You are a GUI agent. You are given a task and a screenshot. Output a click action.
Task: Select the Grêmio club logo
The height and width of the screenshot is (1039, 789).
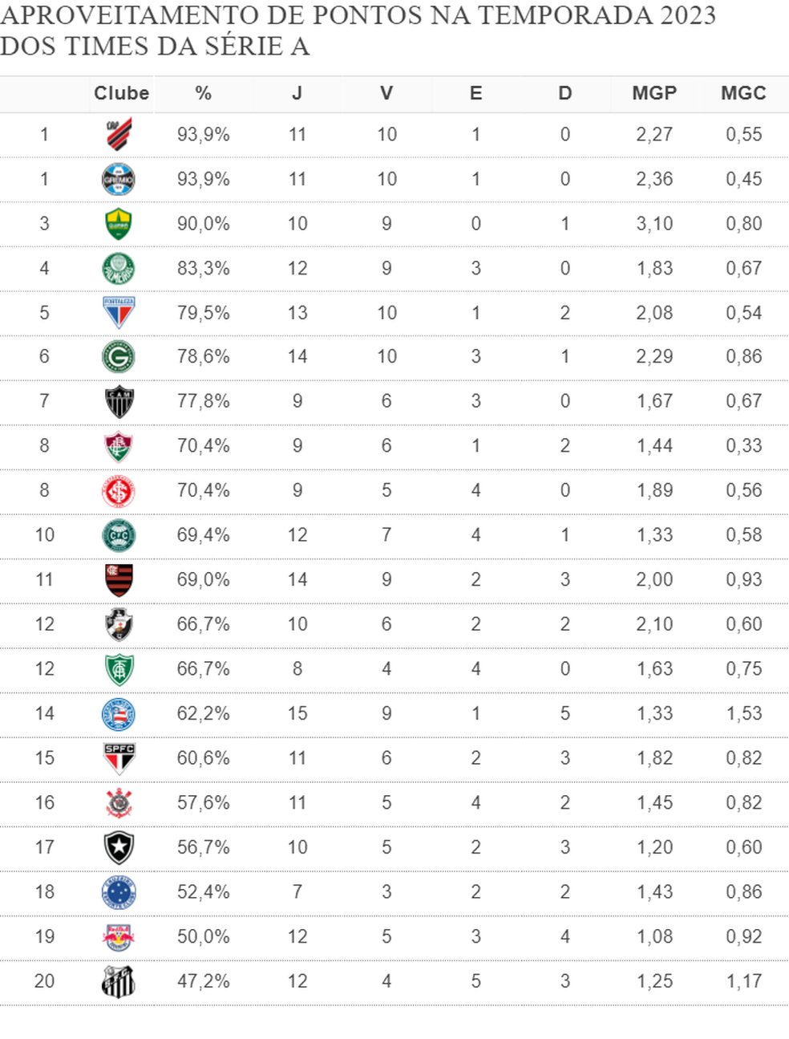click(119, 180)
